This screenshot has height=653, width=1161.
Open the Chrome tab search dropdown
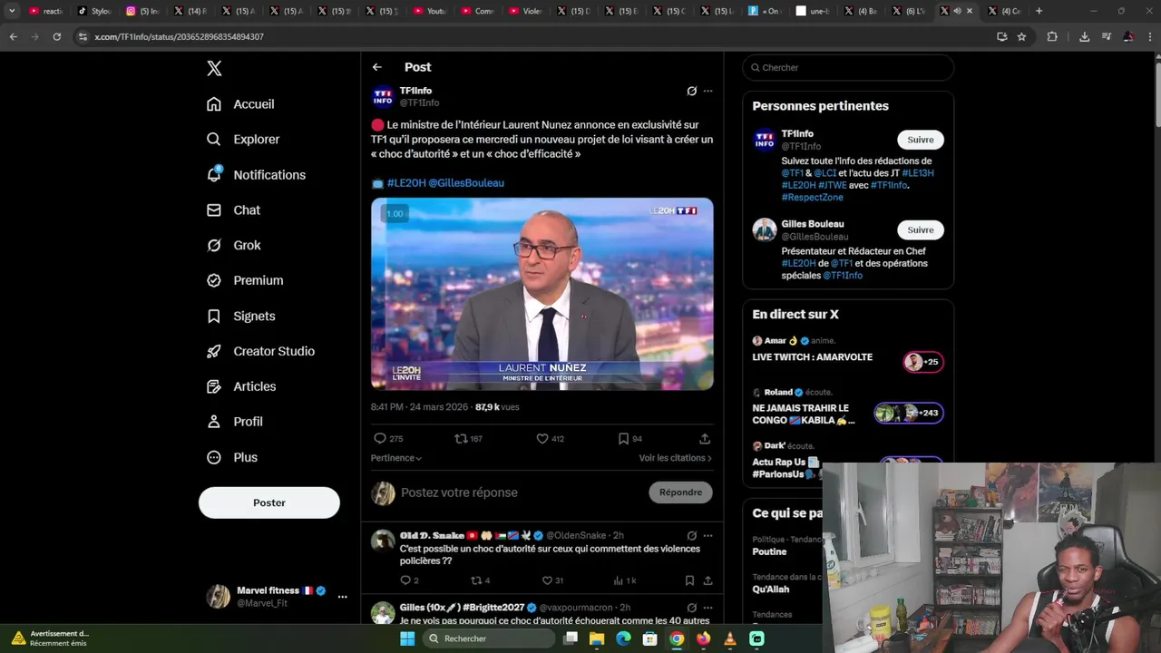pos(12,11)
